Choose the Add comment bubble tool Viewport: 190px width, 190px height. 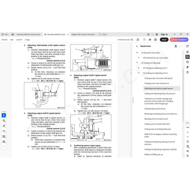coord(4,121)
